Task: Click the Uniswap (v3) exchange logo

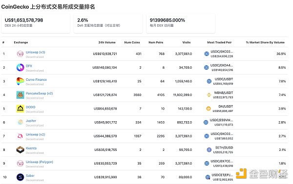Action: 20,54
